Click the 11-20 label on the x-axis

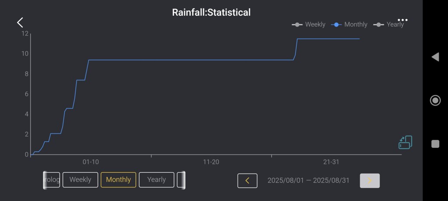click(x=211, y=162)
